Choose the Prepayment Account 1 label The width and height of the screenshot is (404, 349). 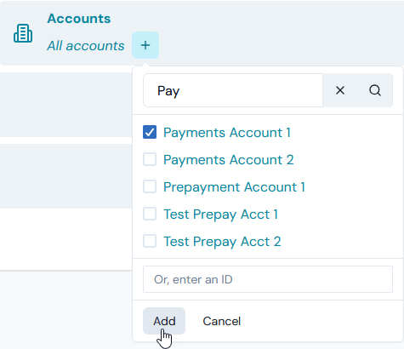click(234, 187)
